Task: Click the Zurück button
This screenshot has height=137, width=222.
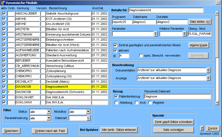Action: [x=213, y=128]
